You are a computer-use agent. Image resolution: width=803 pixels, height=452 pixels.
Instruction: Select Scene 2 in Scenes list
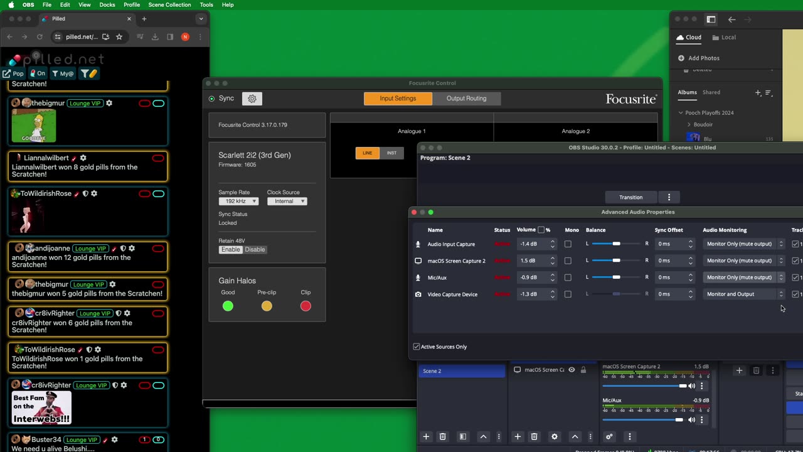click(x=461, y=371)
